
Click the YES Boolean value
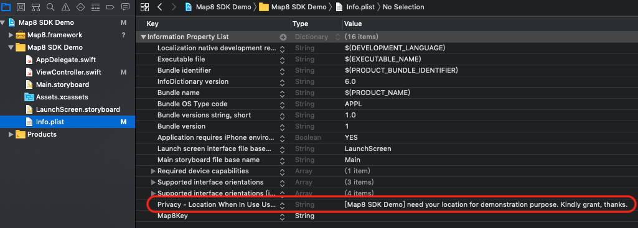pos(351,137)
